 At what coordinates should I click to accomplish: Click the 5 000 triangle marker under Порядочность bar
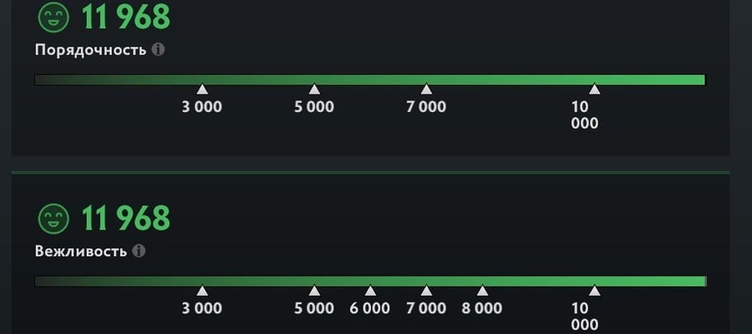coord(314,89)
